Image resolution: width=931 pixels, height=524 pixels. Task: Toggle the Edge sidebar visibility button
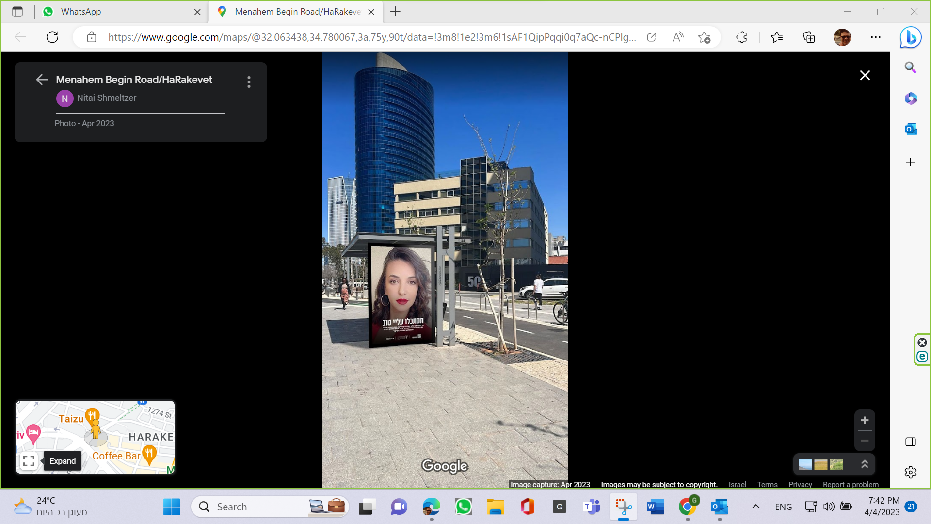click(x=910, y=442)
